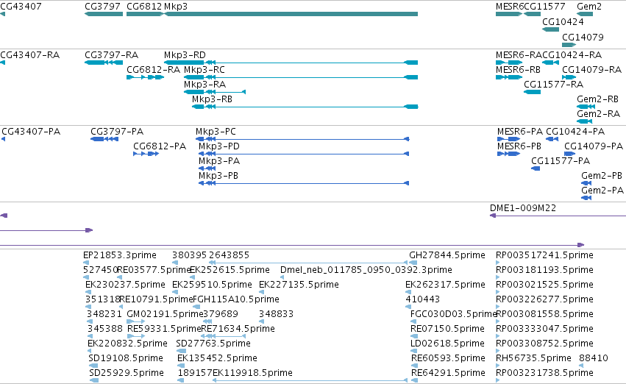The image size is (626, 384).
Task: Select EST EK227135.5prime
Action: [299, 285]
